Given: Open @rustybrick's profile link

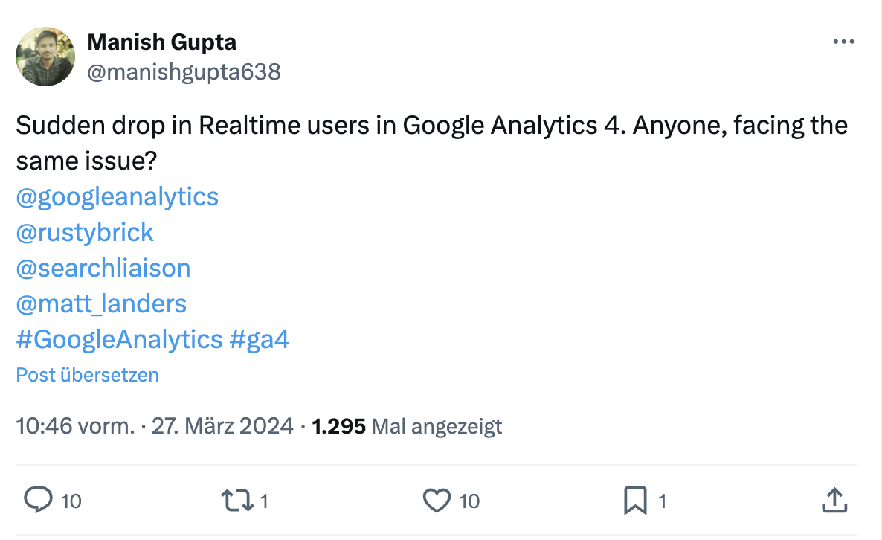Looking at the screenshot, I should click(84, 232).
